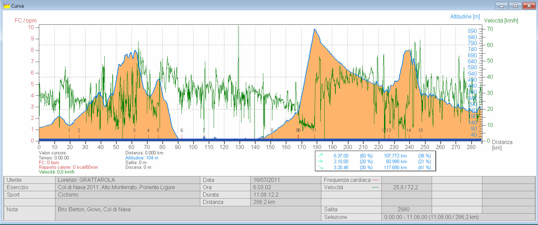Viewport: 538px width, 225px height.
Task: Click the Curva window title icon
Action: click(x=7, y=6)
